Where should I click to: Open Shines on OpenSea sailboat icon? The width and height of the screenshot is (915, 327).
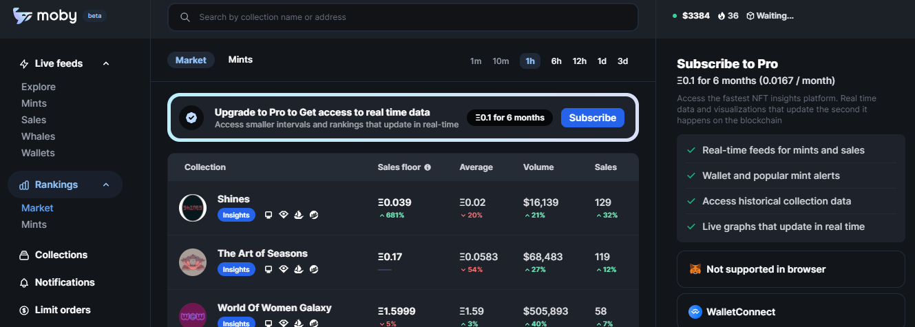tap(298, 215)
